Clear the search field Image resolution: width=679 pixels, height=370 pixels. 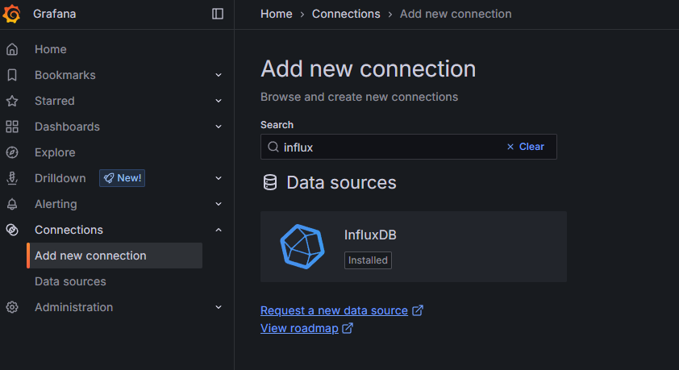click(526, 147)
